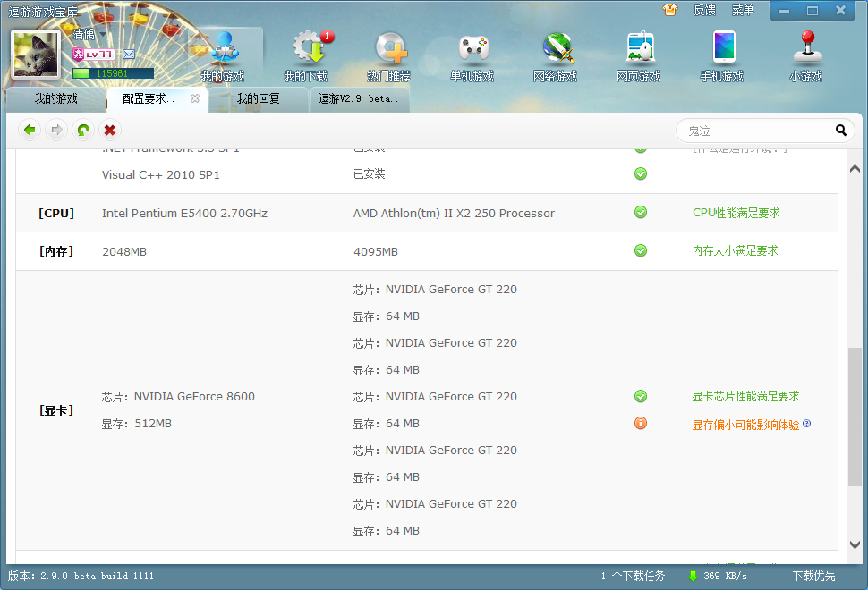Screen dimensions: 868x590
Task: Click the 显存: 512MB text
Action: (137, 424)
